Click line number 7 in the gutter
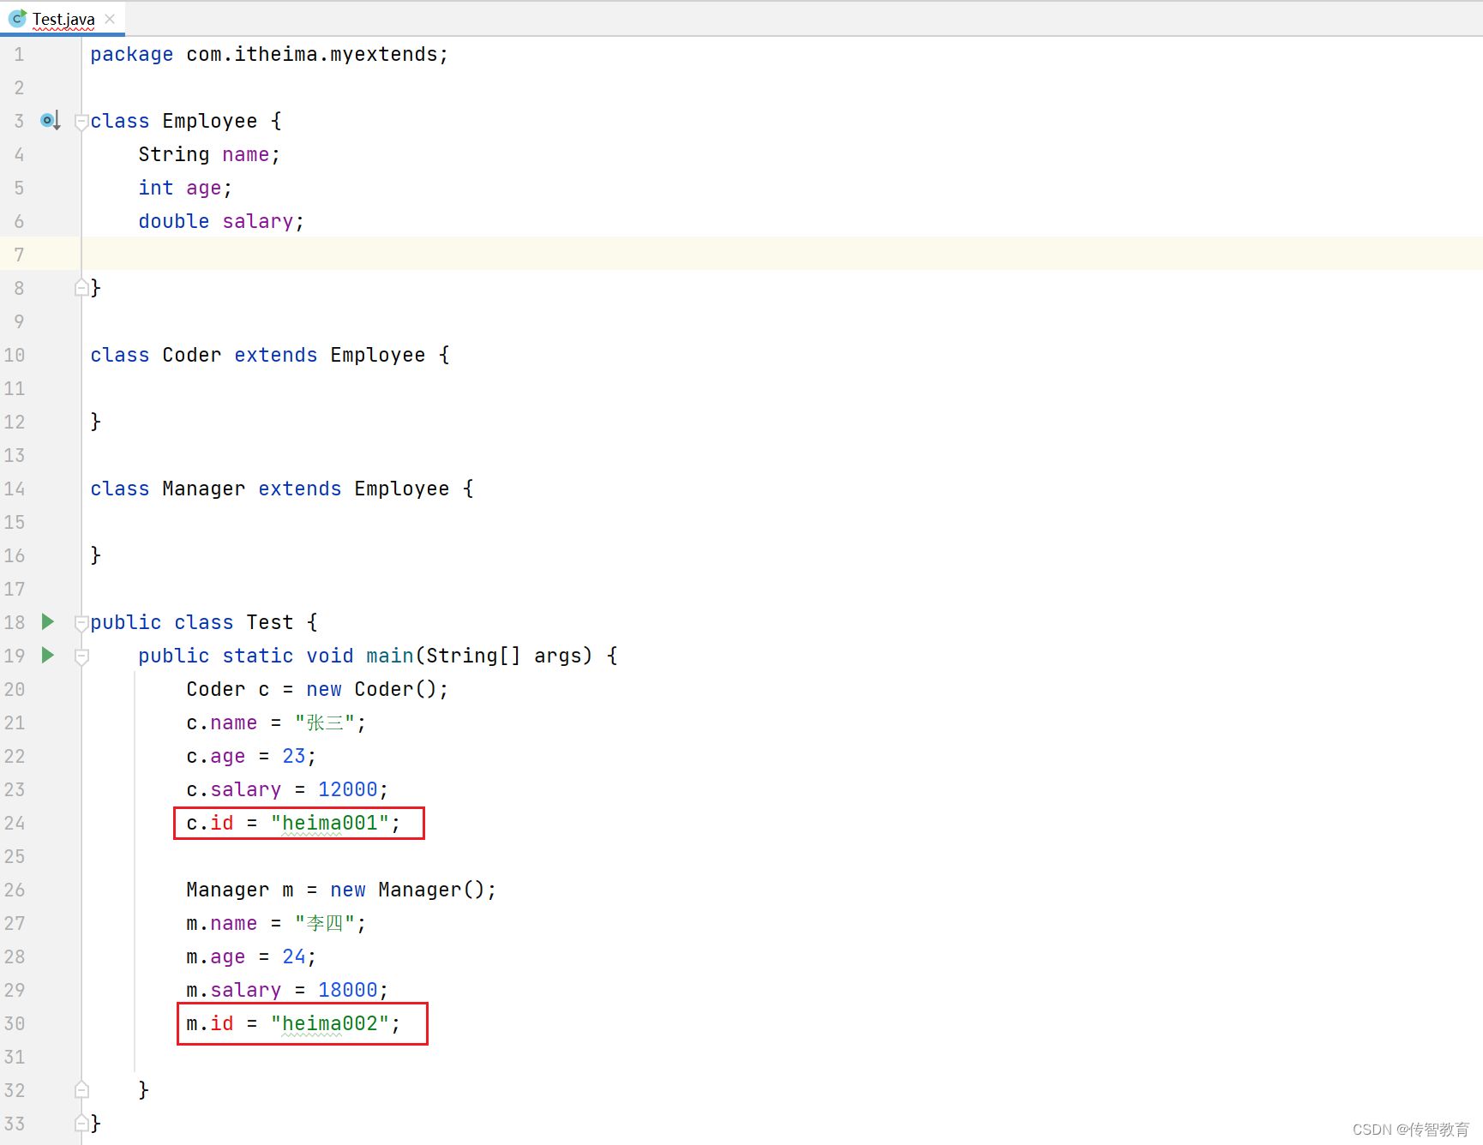Viewport: 1483px width, 1145px height. pos(19,255)
